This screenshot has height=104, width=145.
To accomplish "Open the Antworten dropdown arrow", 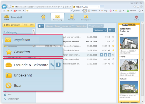I will coord(73,26).
